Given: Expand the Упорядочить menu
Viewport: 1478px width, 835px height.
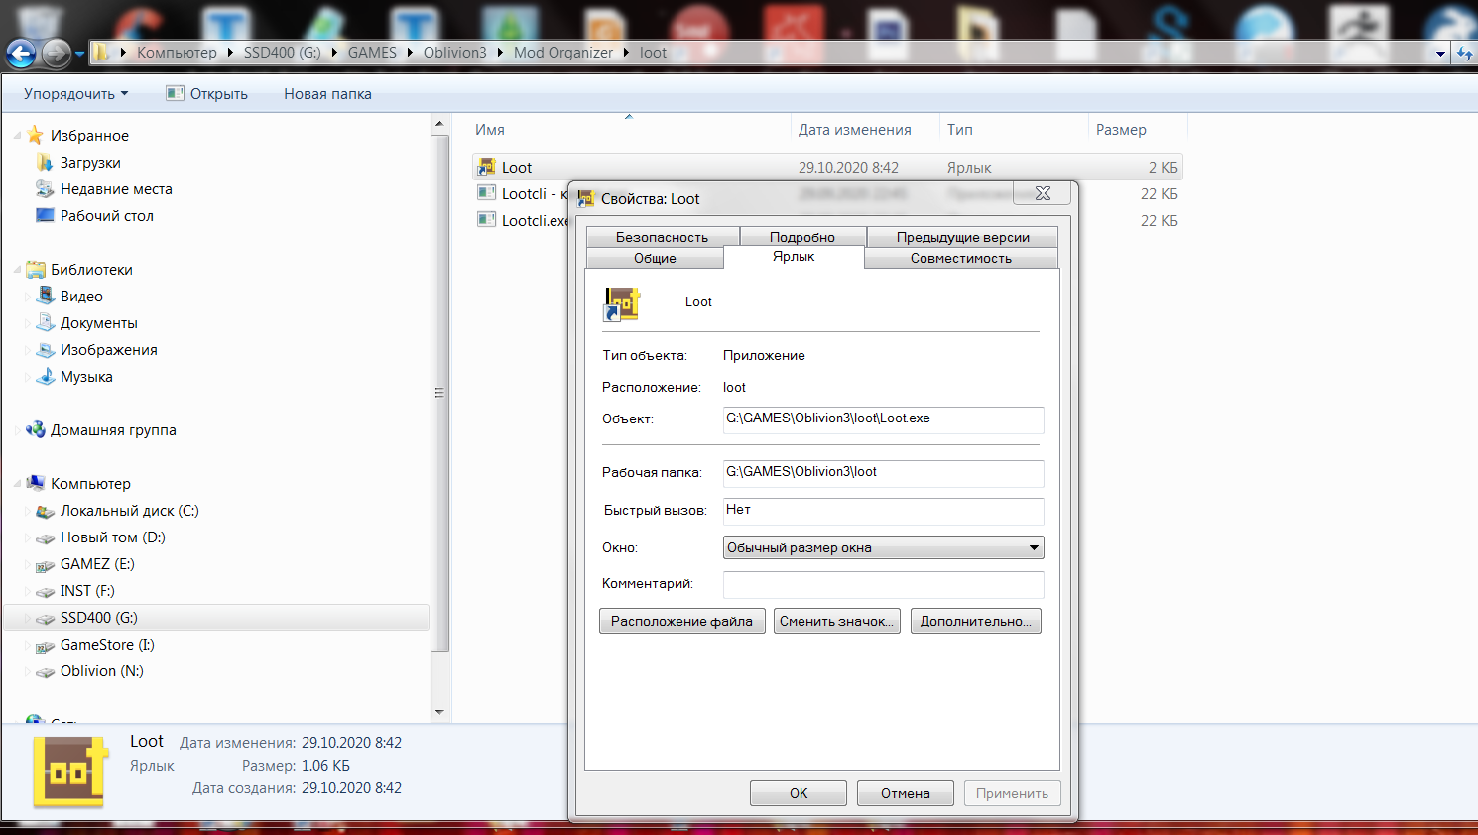Looking at the screenshot, I should point(75,94).
